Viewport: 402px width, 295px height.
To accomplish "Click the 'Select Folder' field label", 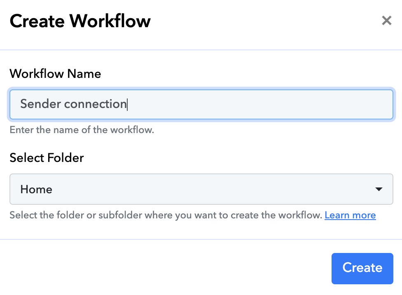I will [47, 158].
